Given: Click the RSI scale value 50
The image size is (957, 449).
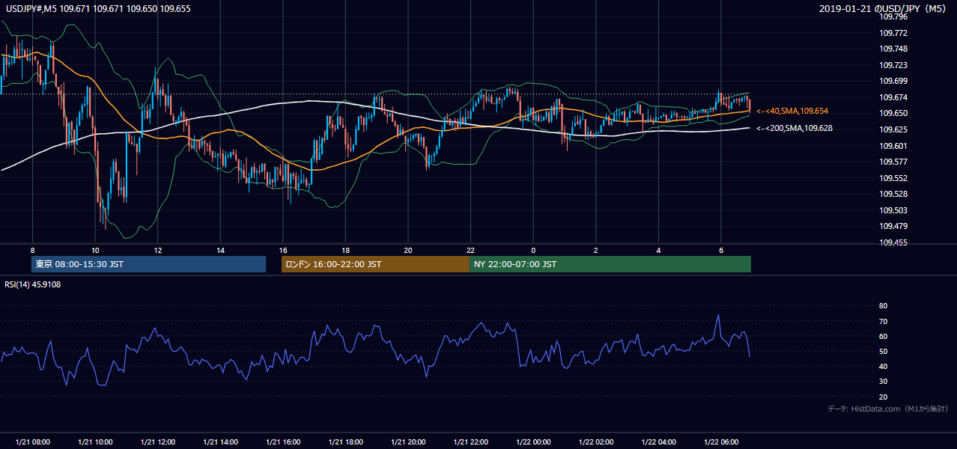Looking at the screenshot, I should click(884, 351).
